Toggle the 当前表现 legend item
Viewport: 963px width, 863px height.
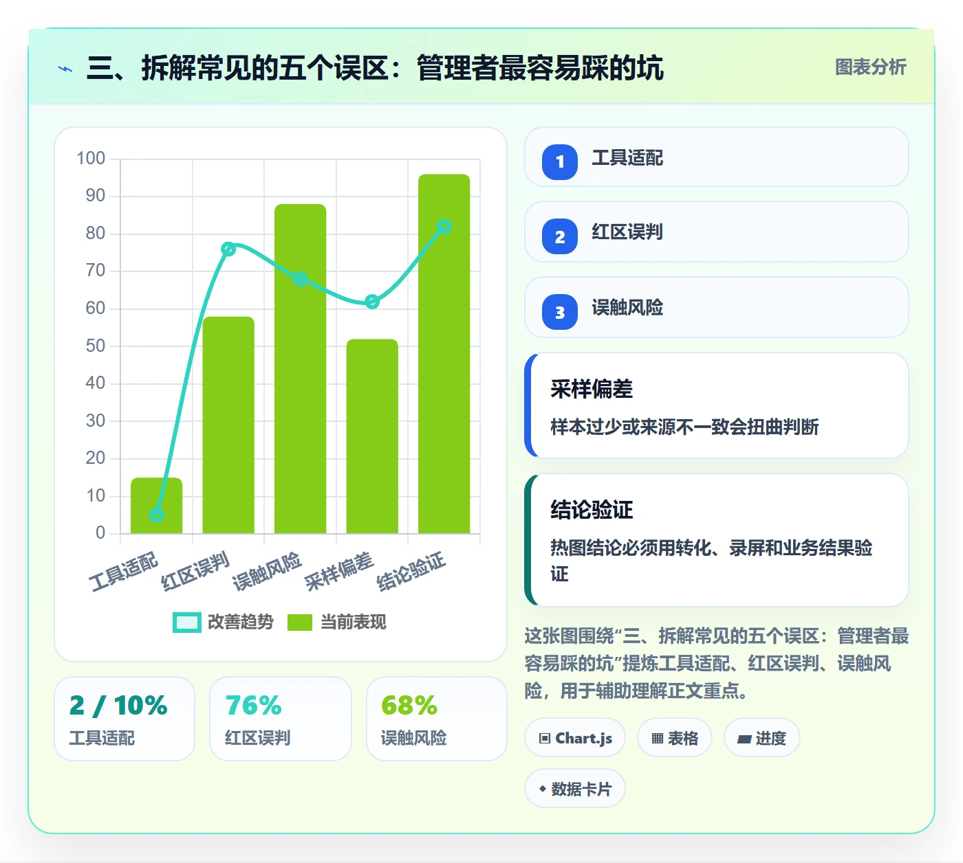pos(336,622)
